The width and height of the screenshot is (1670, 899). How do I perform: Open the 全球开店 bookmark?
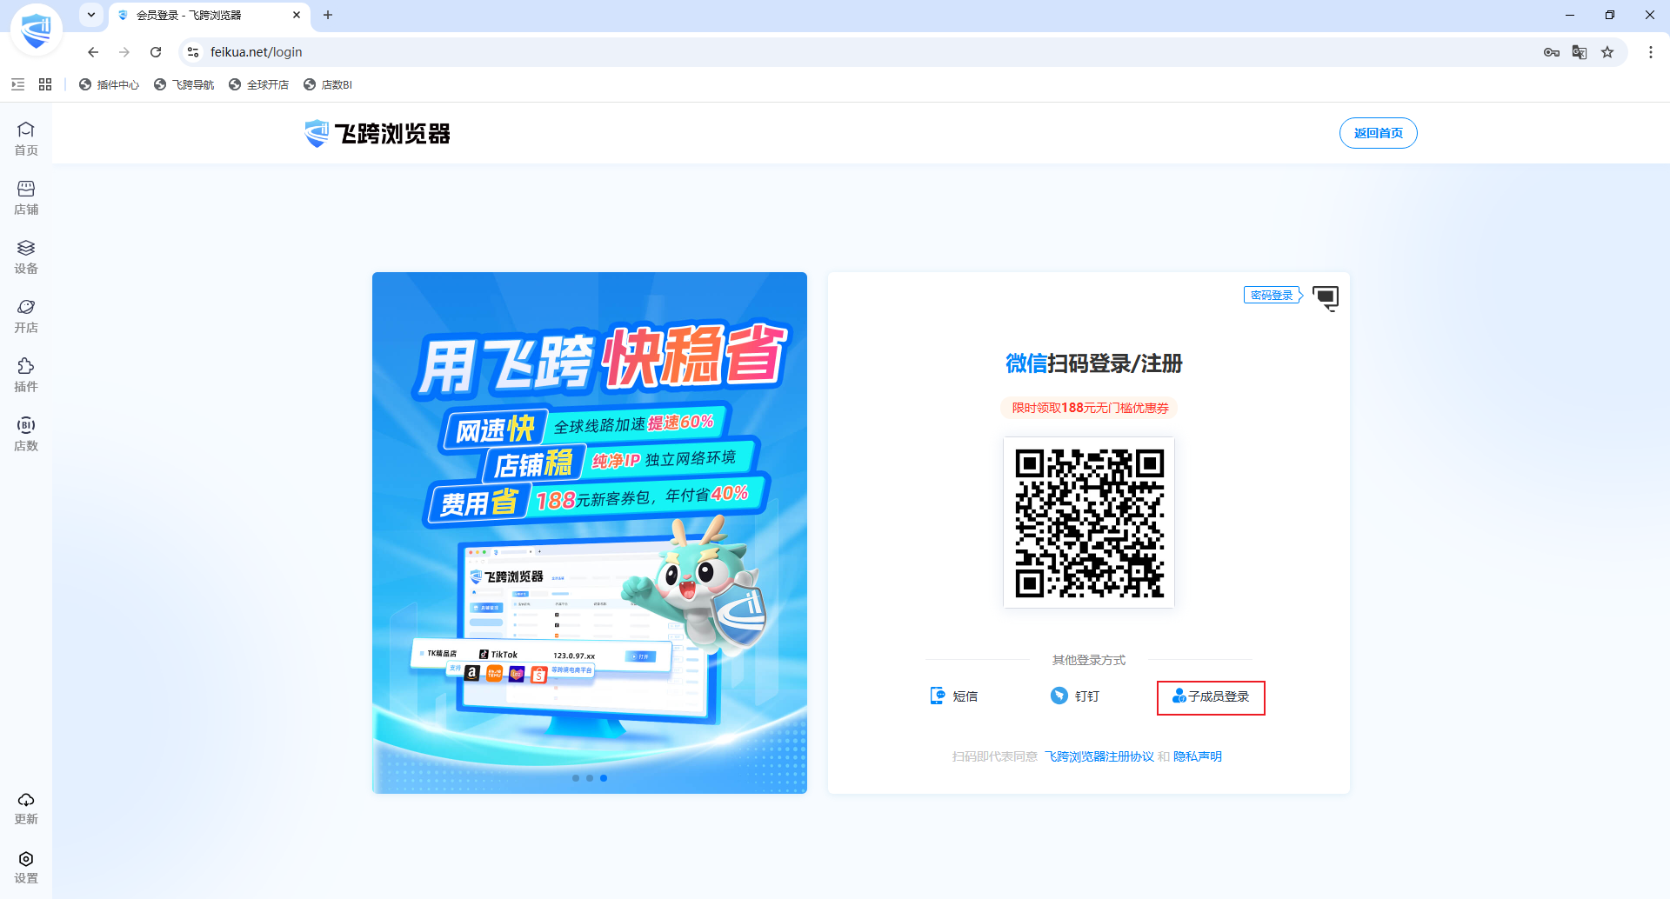(258, 84)
